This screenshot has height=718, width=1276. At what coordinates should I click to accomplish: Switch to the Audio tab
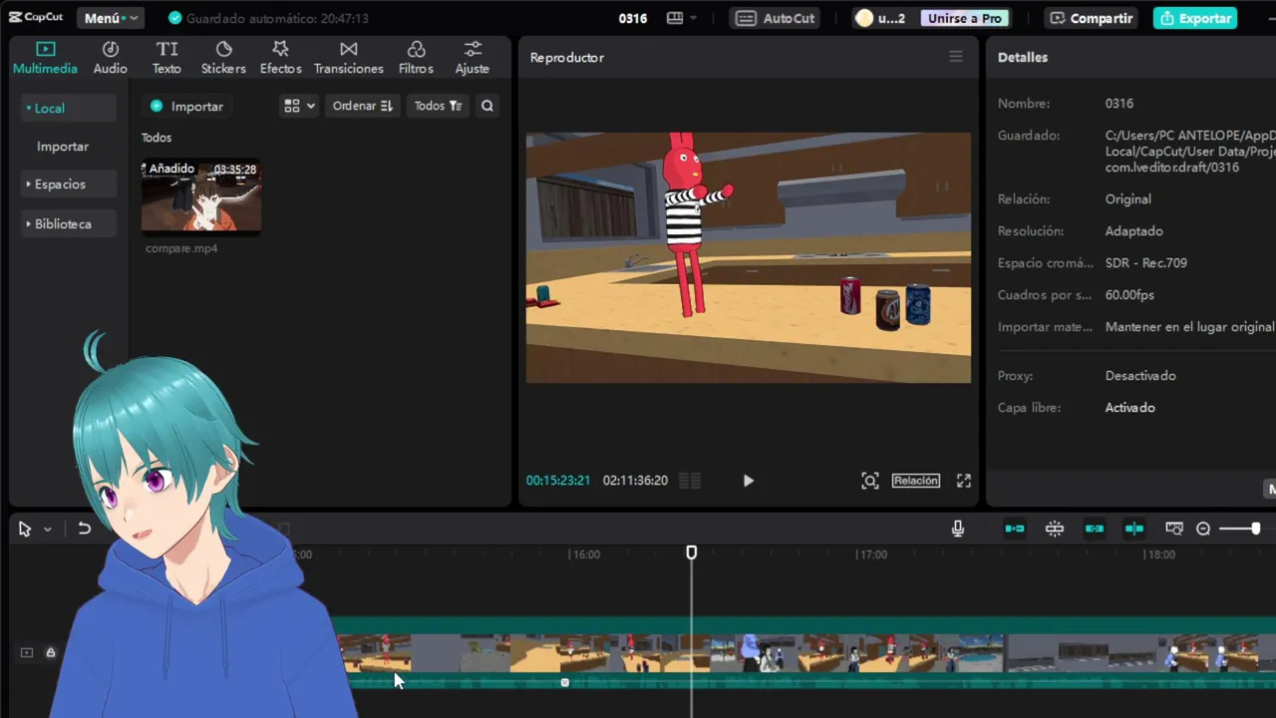pos(110,58)
